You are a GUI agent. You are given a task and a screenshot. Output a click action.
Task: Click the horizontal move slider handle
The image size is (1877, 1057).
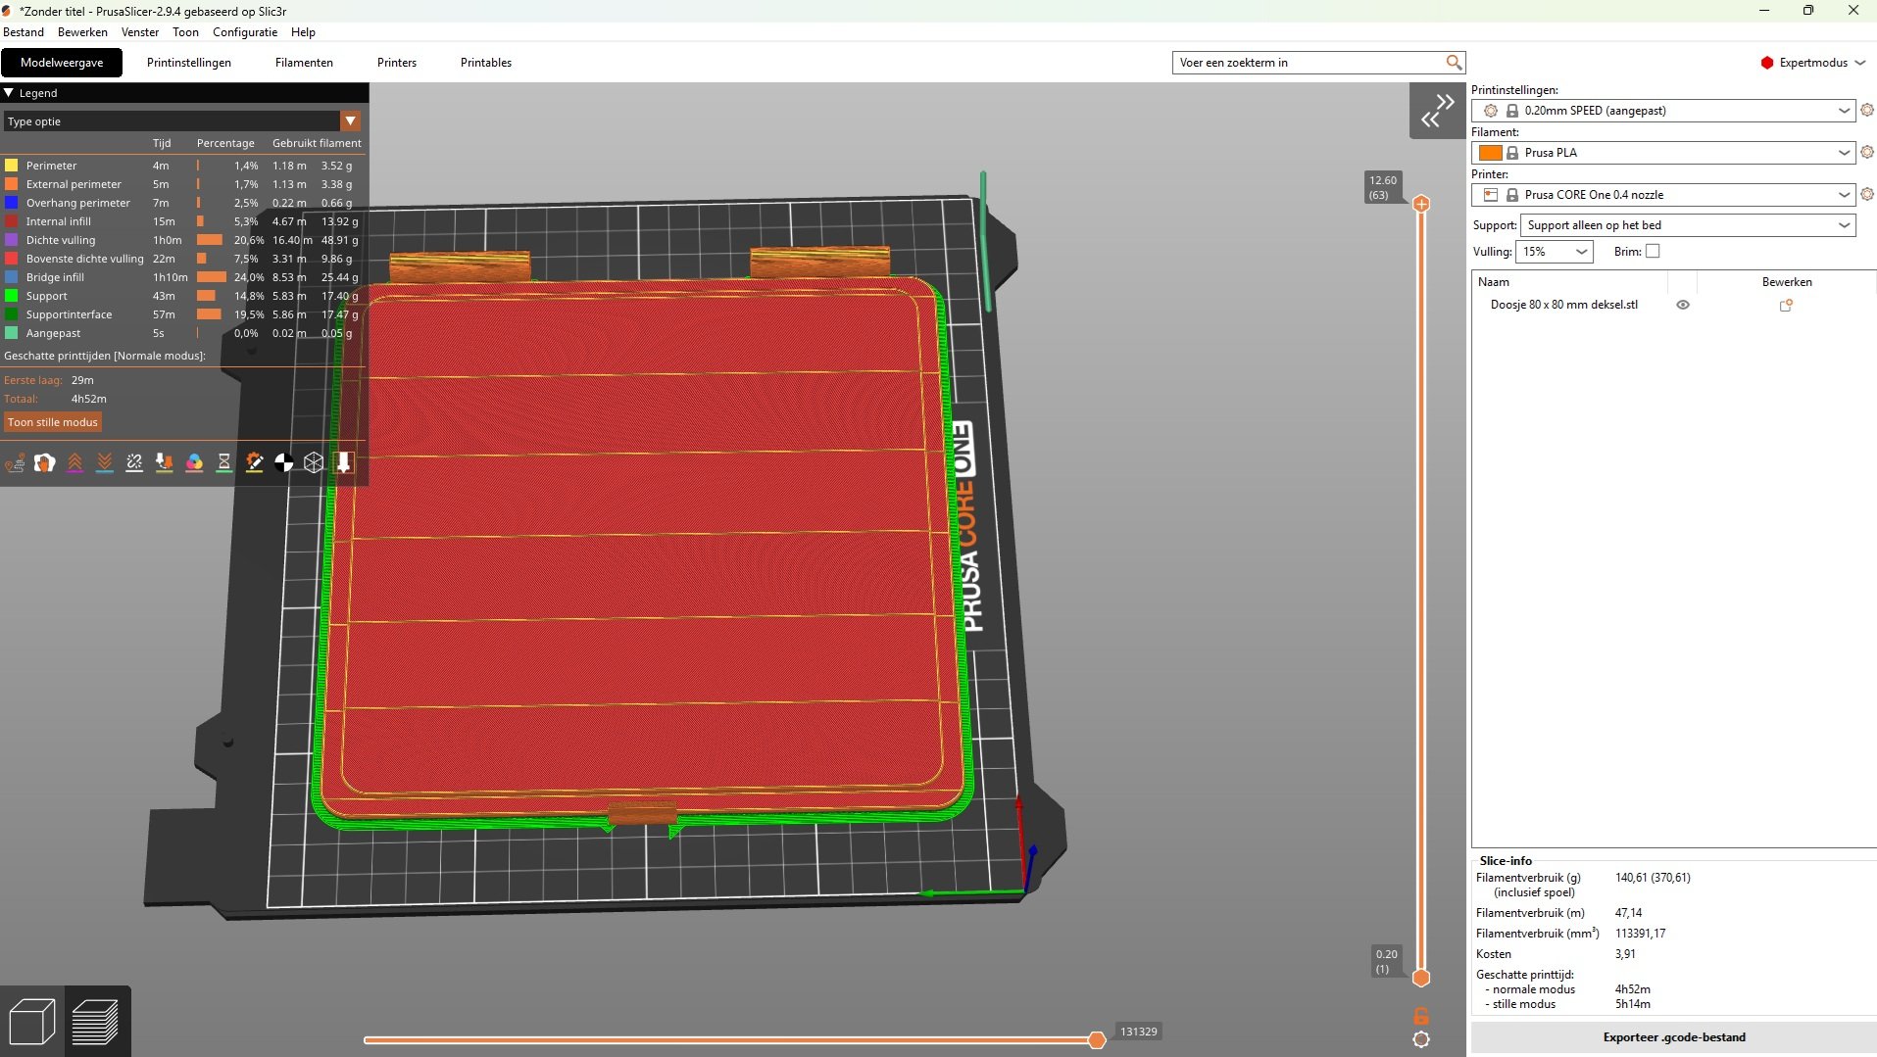[x=1097, y=1040]
